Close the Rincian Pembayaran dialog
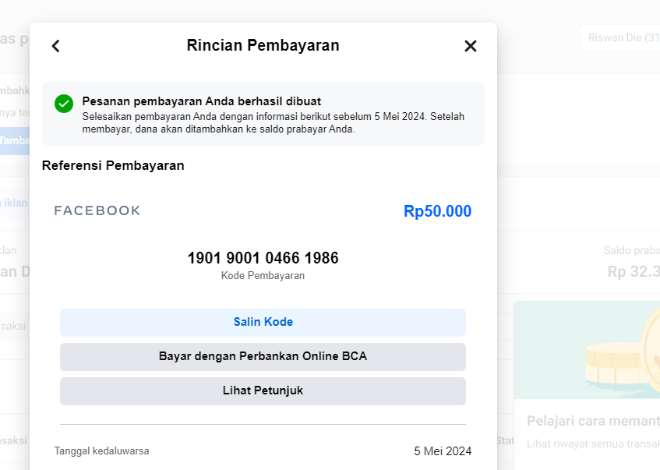The height and width of the screenshot is (470, 660). tap(470, 46)
